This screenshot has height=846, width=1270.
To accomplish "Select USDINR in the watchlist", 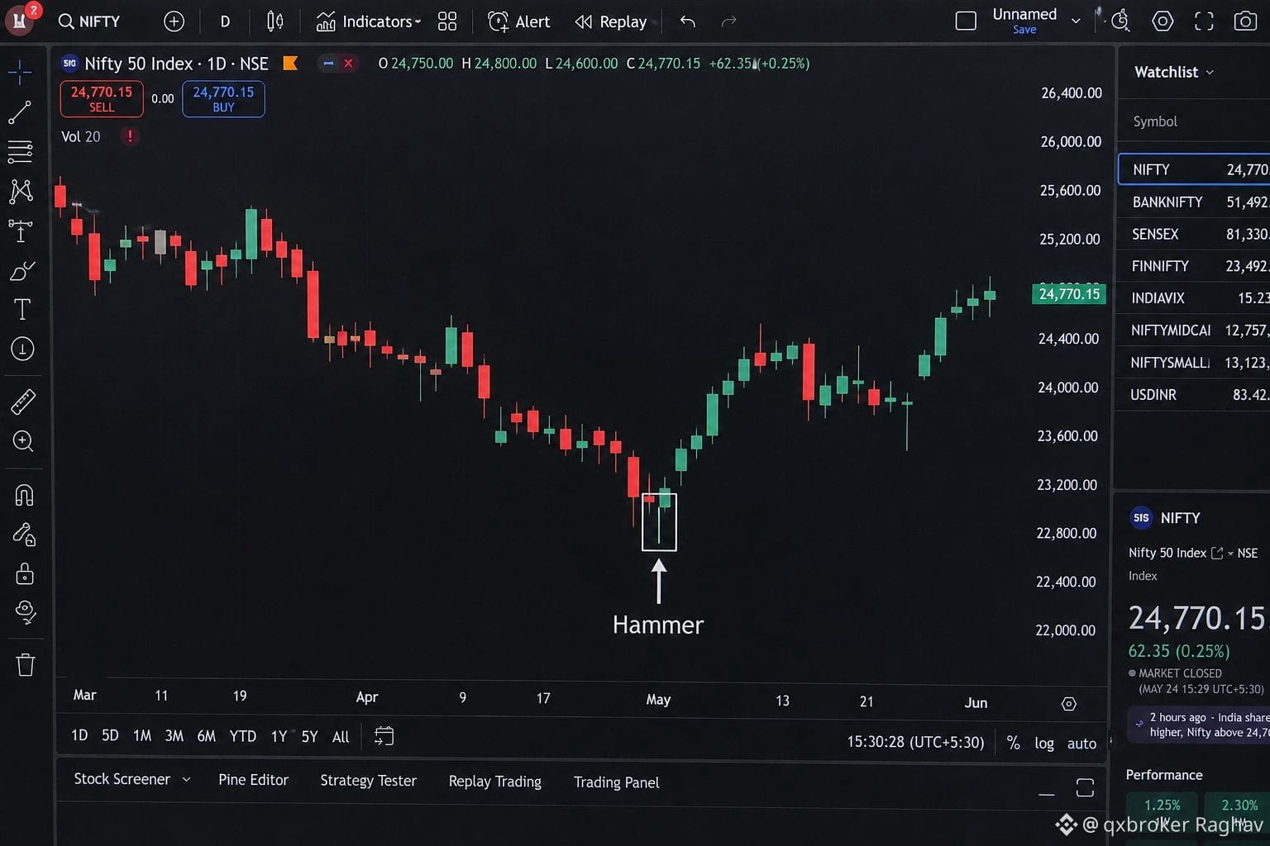I will (1193, 395).
